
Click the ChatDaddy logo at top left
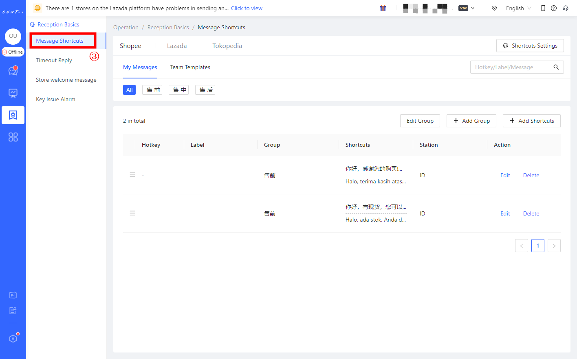click(13, 12)
